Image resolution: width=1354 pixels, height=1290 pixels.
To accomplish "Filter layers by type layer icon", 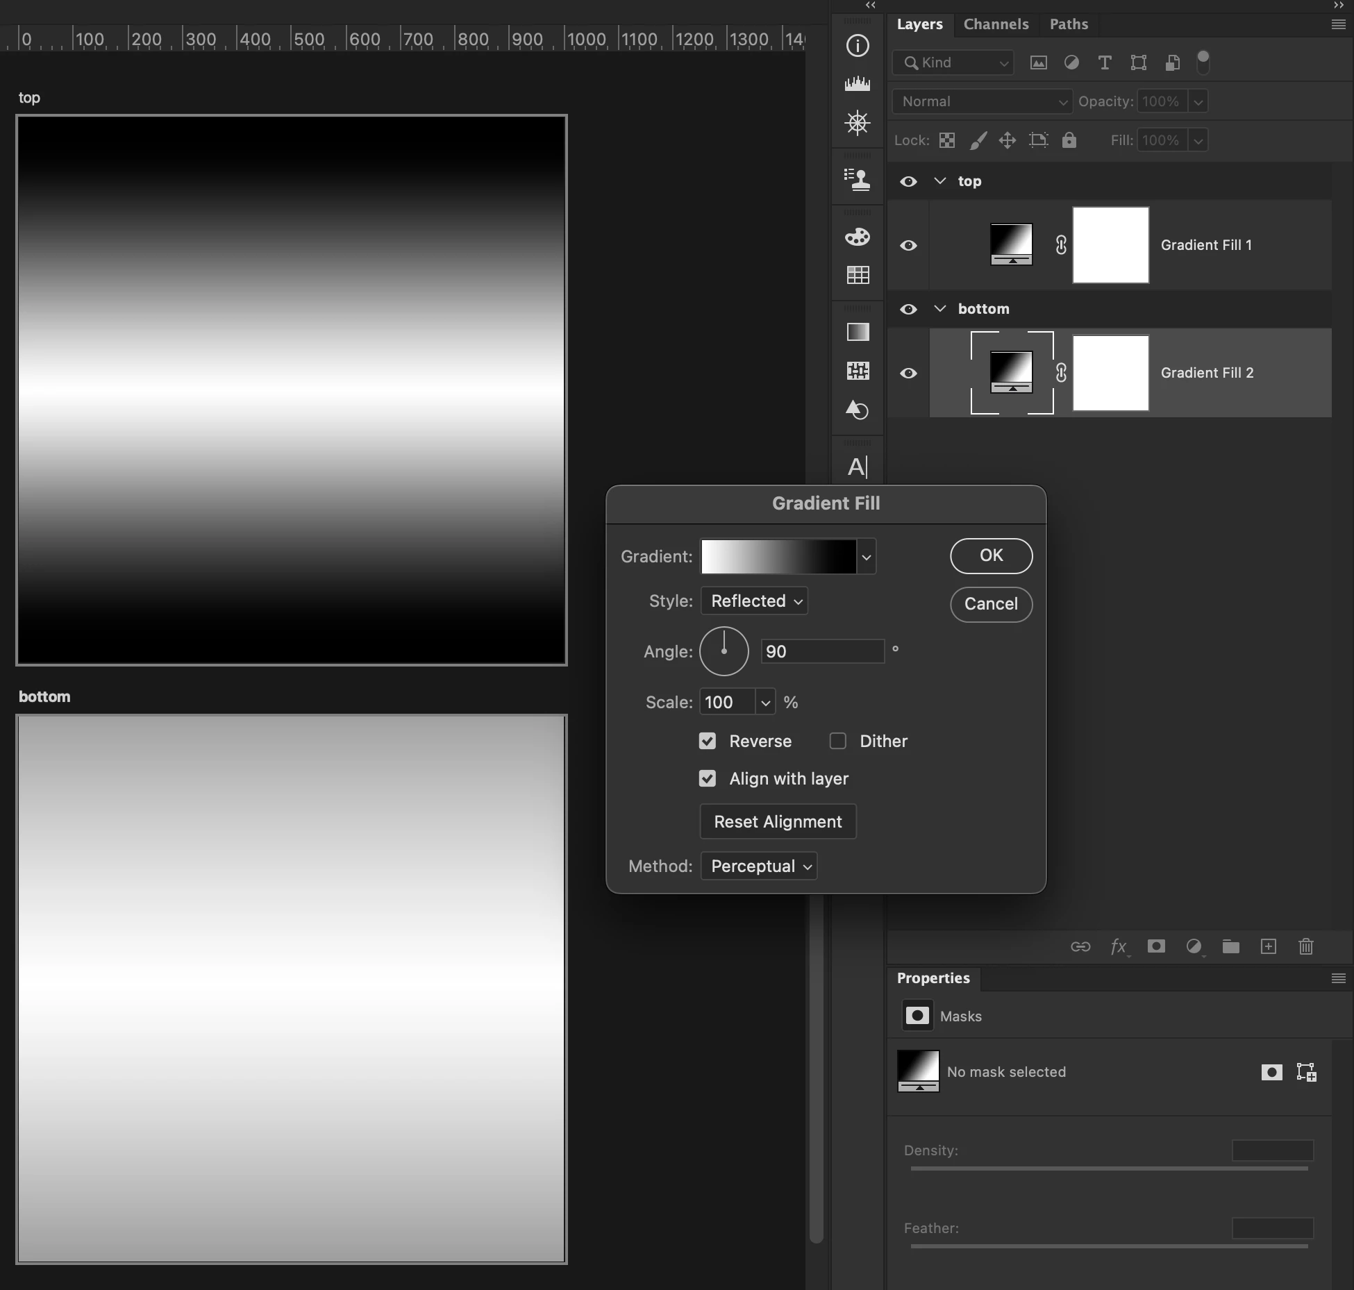I will 1104,62.
